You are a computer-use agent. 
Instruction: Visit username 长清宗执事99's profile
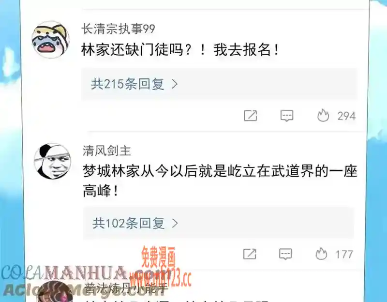(x=118, y=29)
